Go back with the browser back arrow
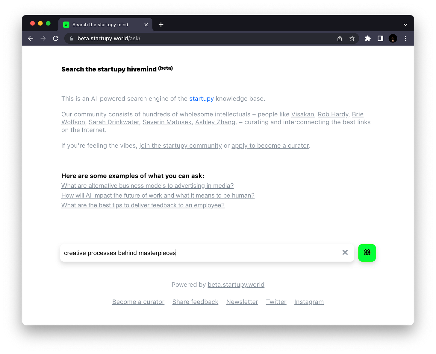Viewport: 436px width, 354px height. (x=31, y=38)
